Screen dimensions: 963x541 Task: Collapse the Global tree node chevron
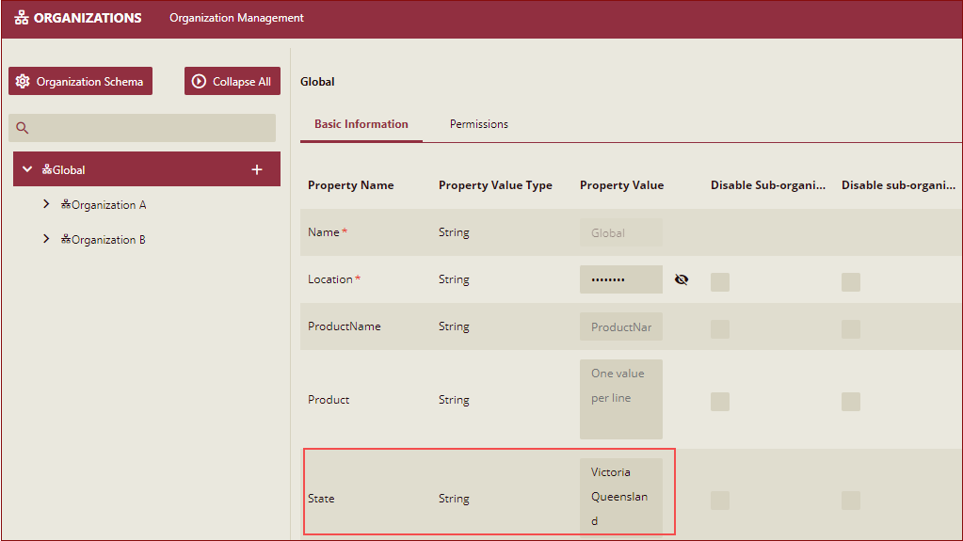pyautogui.click(x=27, y=169)
